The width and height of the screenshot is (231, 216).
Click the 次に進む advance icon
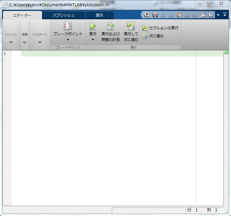[x=145, y=36]
